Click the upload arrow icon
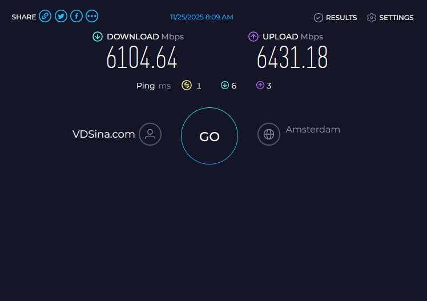Viewport: 427px width, 301px height. [x=253, y=37]
